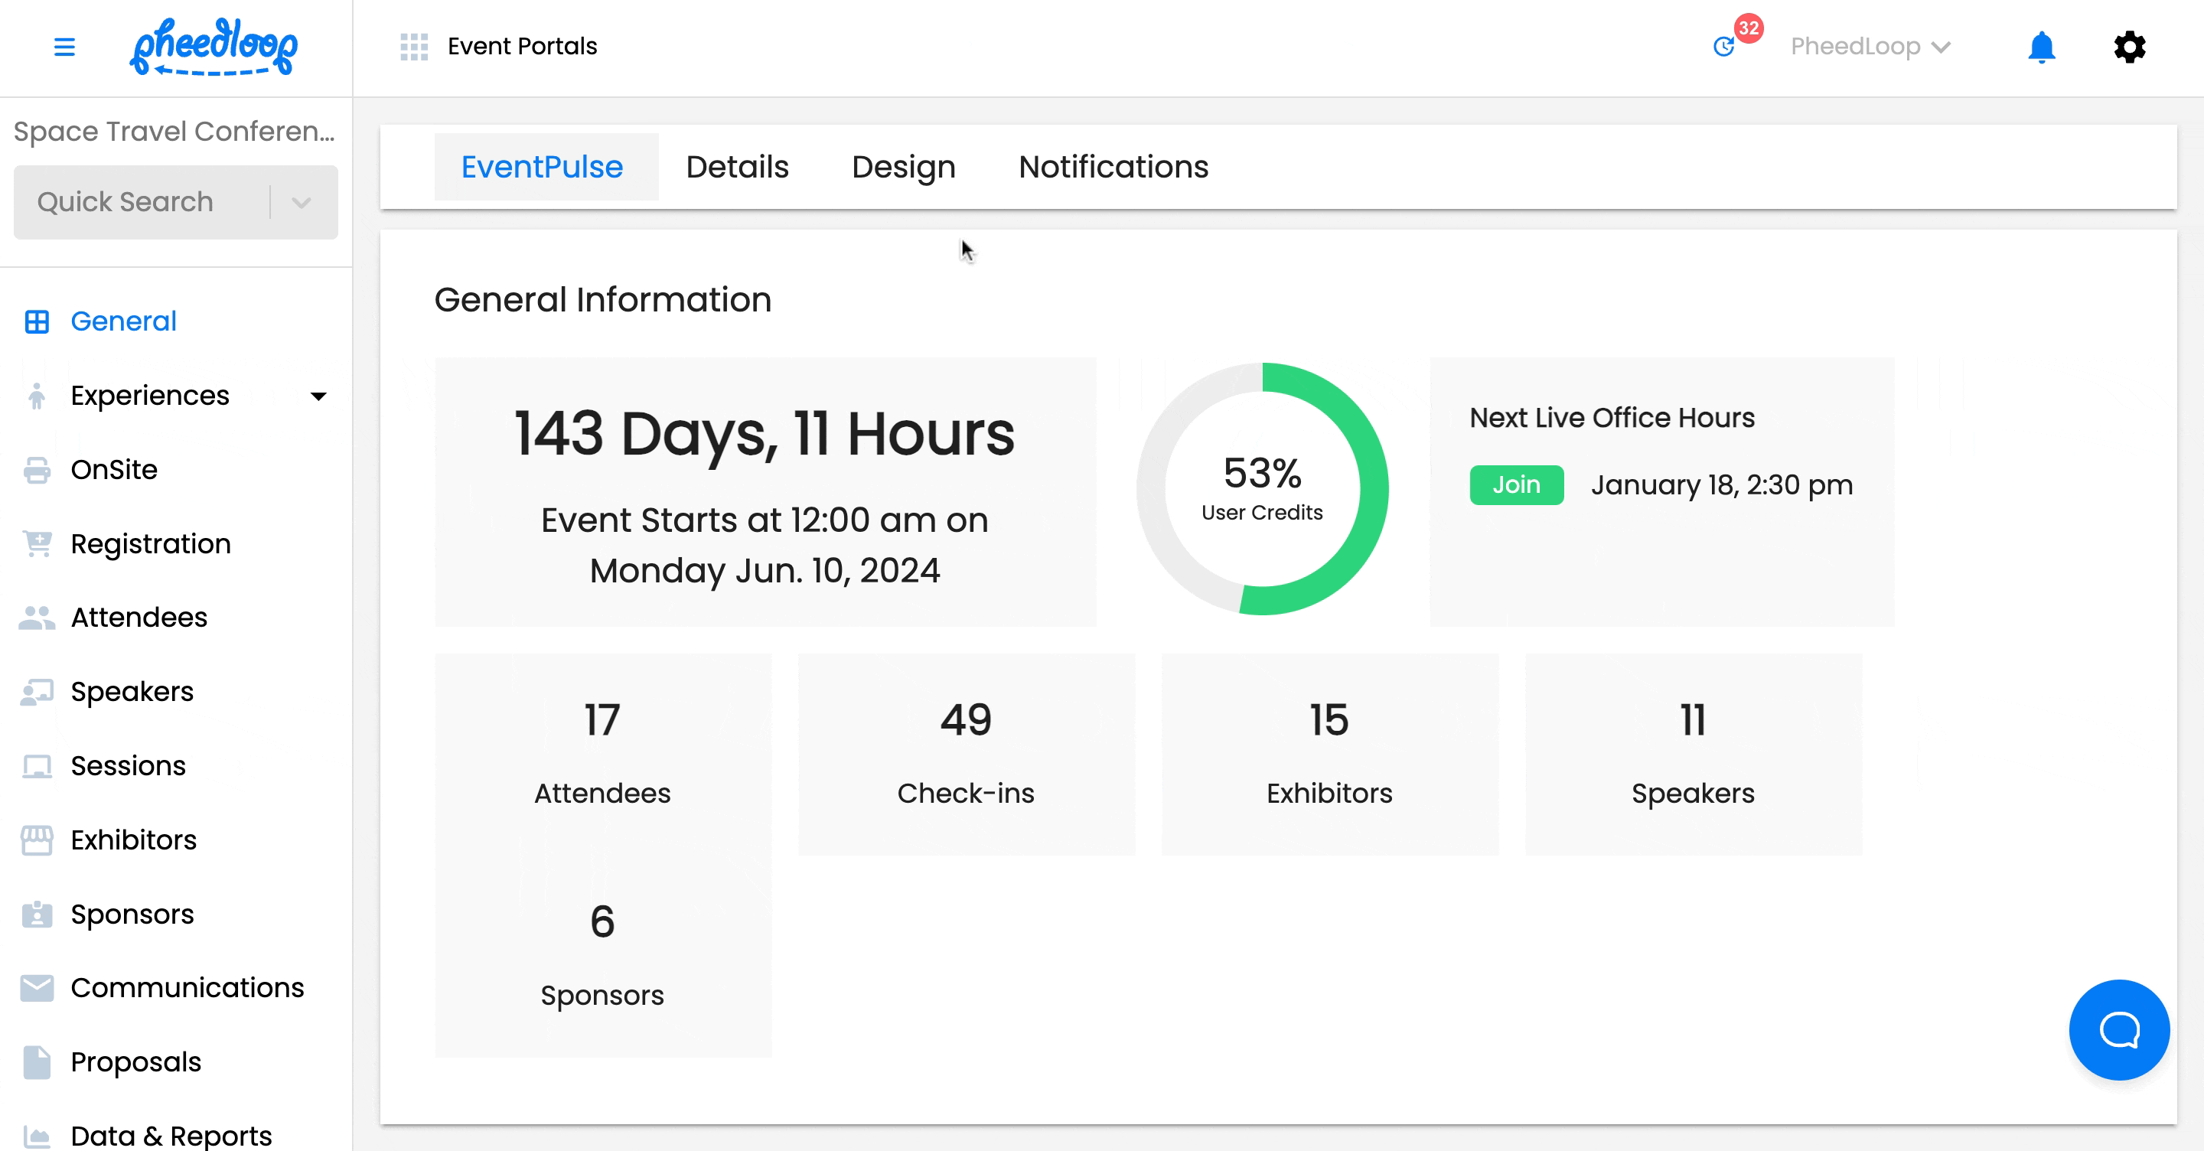The width and height of the screenshot is (2204, 1151).
Task: Click the green Join button
Action: pyautogui.click(x=1516, y=485)
